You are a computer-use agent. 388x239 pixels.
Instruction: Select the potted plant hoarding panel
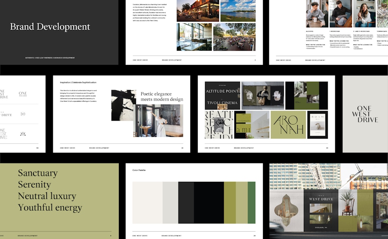point(348,203)
